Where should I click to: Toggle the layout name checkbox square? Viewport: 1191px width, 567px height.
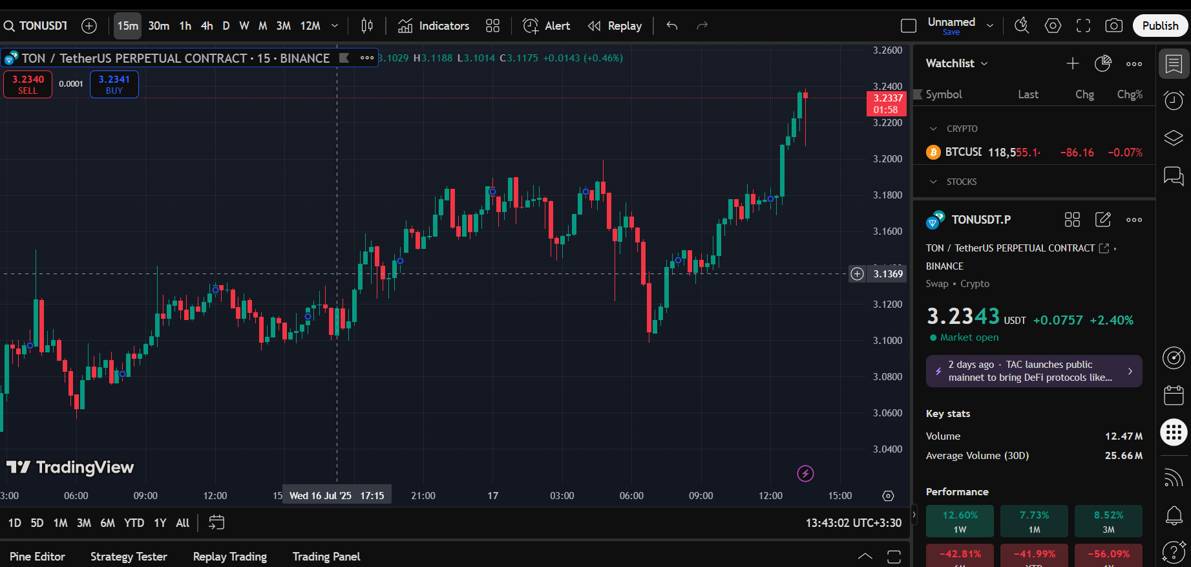pyautogui.click(x=909, y=26)
